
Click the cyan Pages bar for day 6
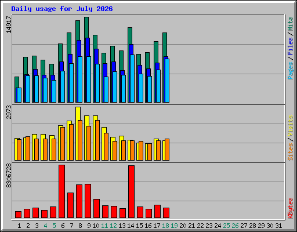tap(63, 87)
